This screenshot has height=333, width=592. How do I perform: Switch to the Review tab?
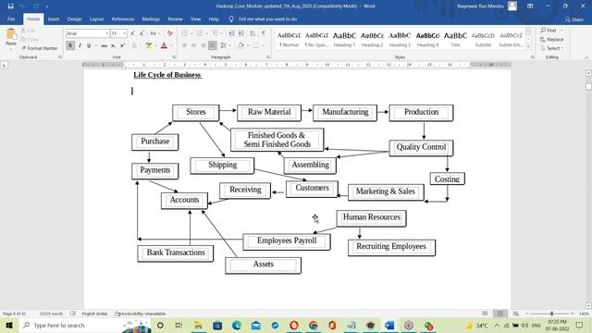pos(175,18)
